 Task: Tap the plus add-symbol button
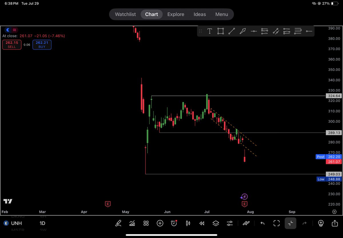[x=160, y=223]
